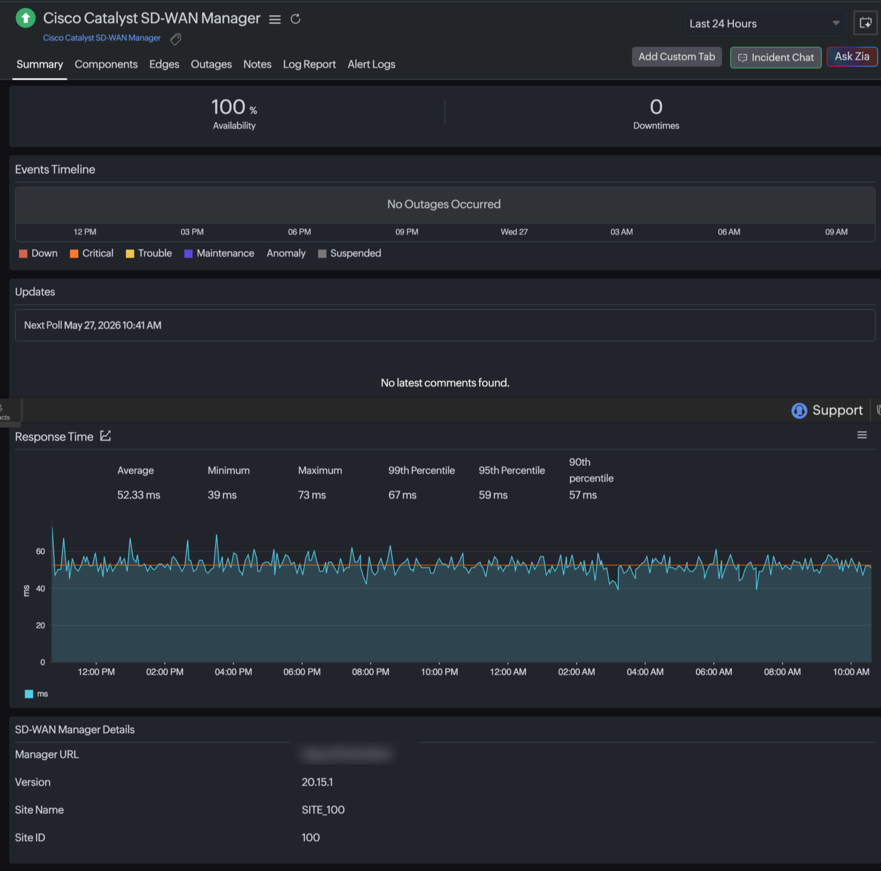881x871 pixels.
Task: Toggle the Critical legend swatch
Action: click(74, 254)
